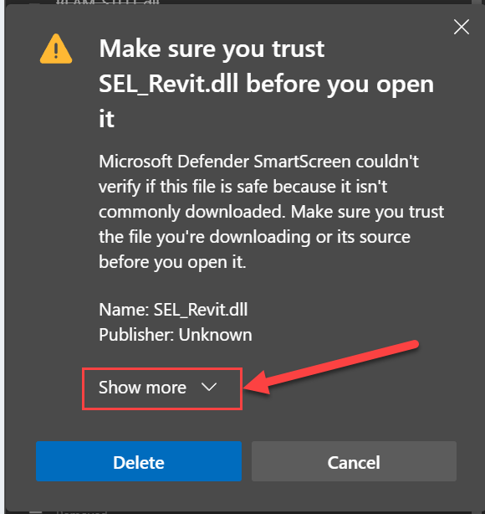485x514 pixels.
Task: Click the light page strip left of the dialog
Action: click(x=2, y=257)
